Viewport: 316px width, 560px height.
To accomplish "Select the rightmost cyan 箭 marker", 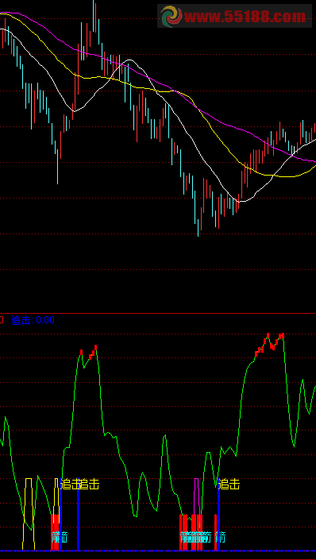I will coord(221,537).
